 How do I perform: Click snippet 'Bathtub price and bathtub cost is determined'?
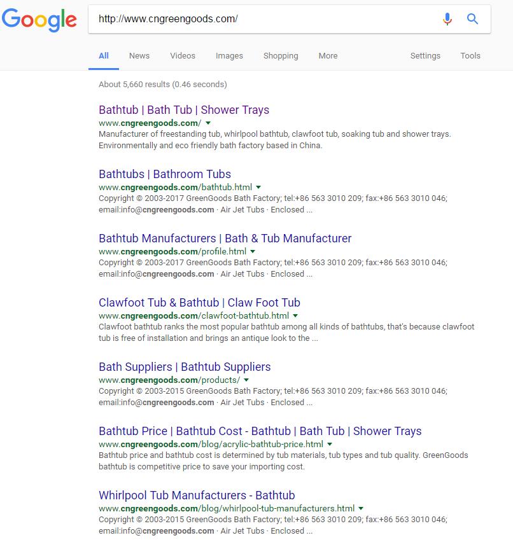pos(283,461)
